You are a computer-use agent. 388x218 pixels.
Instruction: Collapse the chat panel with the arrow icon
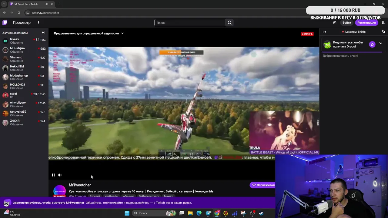click(x=324, y=32)
